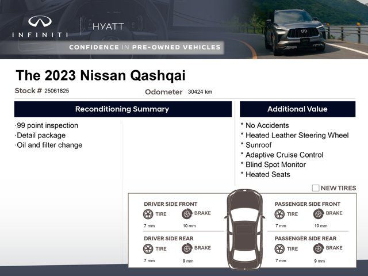The height and width of the screenshot is (276, 368).
Task: Click the driver side front brake icon
Action: [187, 214]
